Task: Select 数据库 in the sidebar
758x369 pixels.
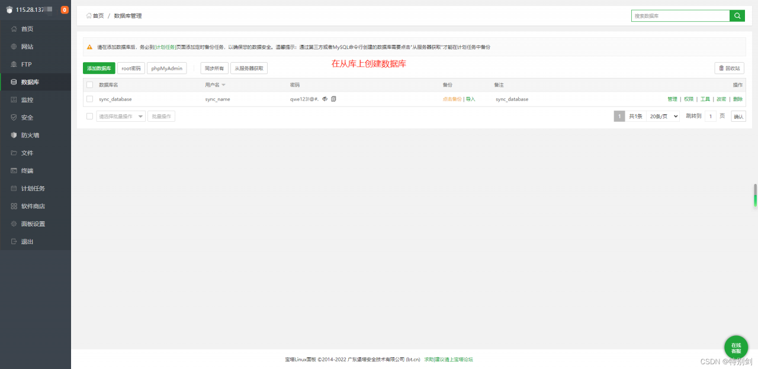Action: point(36,82)
